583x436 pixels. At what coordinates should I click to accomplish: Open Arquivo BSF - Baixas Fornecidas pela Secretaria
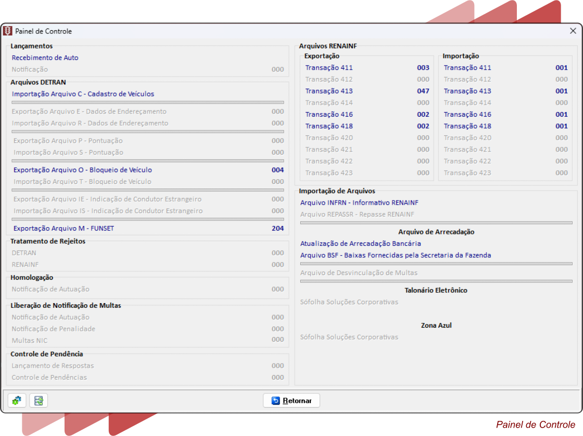tap(396, 255)
